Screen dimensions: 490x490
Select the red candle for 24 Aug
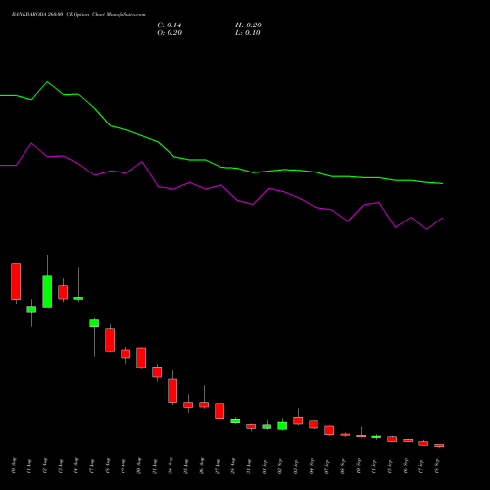pos(172,391)
